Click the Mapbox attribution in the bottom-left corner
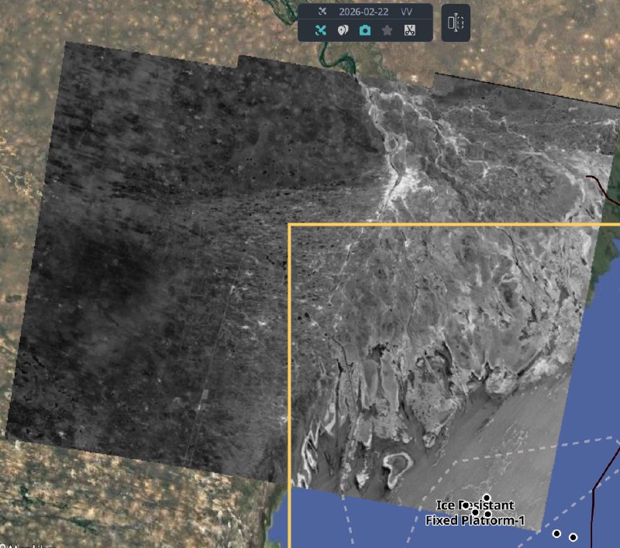 (19, 544)
